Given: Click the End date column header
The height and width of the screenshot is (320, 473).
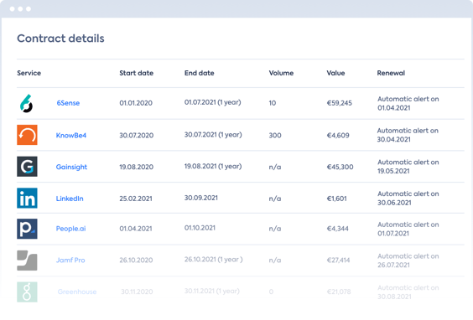Looking at the screenshot, I should pyautogui.click(x=200, y=73).
